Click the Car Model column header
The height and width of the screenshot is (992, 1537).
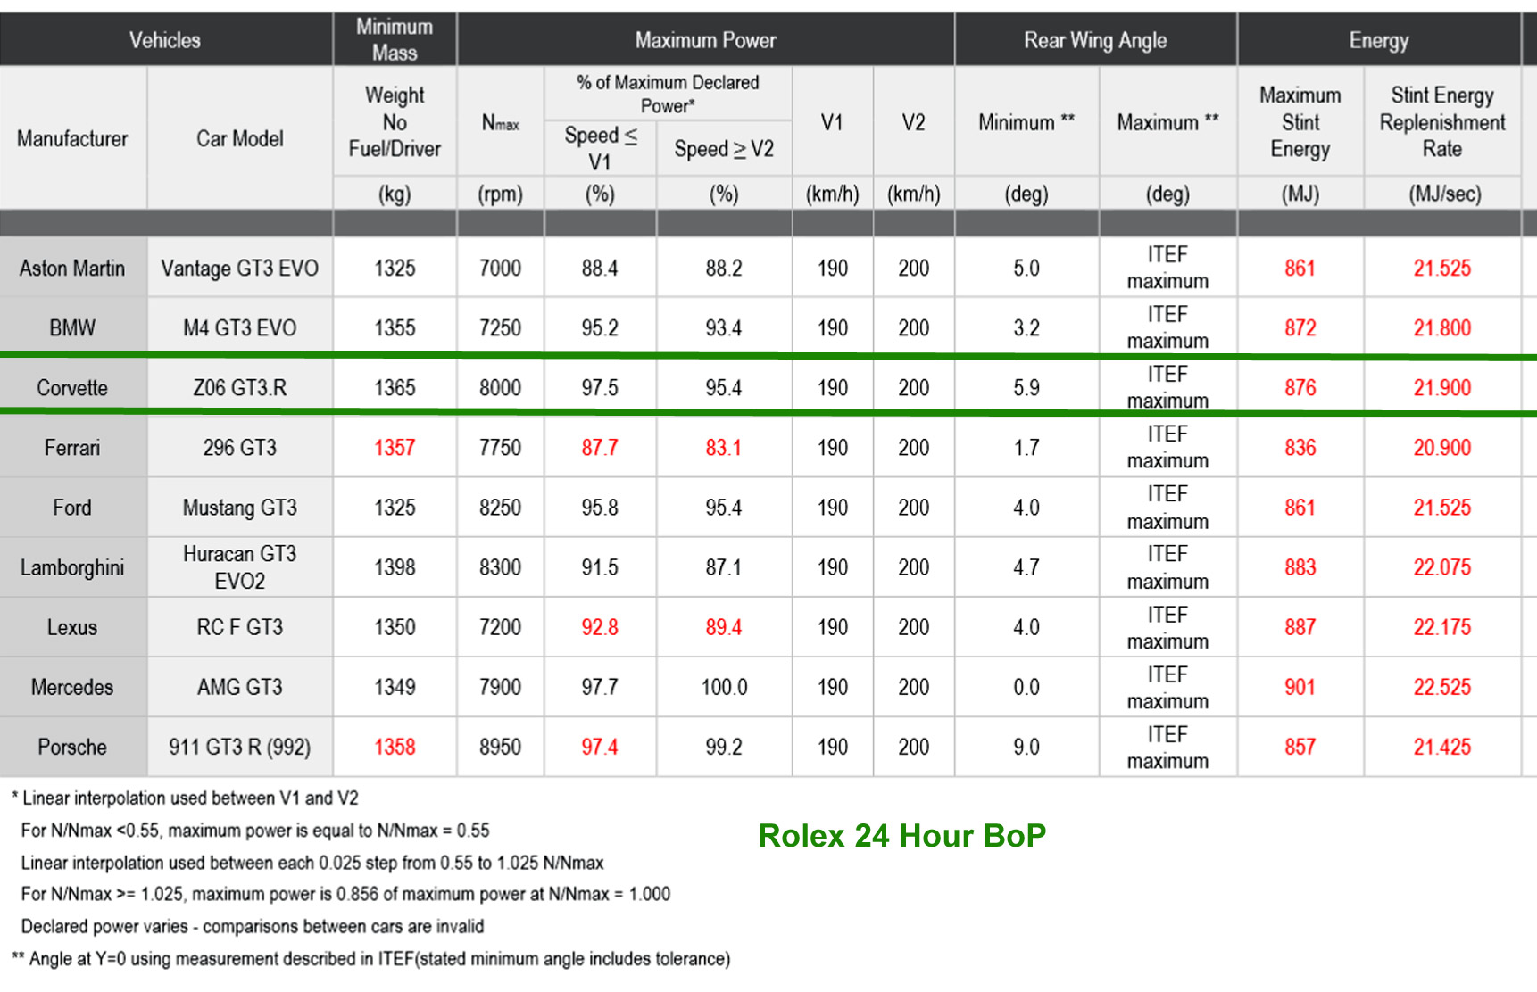(239, 139)
